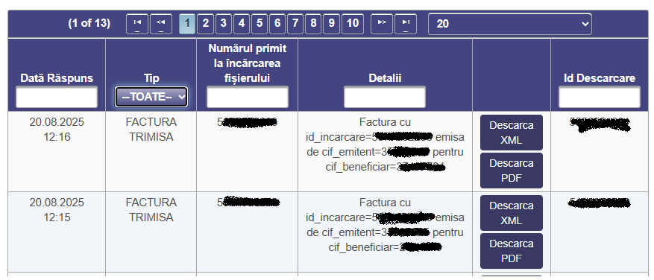Expand the Tip filter --TOATE-- dropdown
Viewport: 654px width, 280px height.
coord(151,97)
